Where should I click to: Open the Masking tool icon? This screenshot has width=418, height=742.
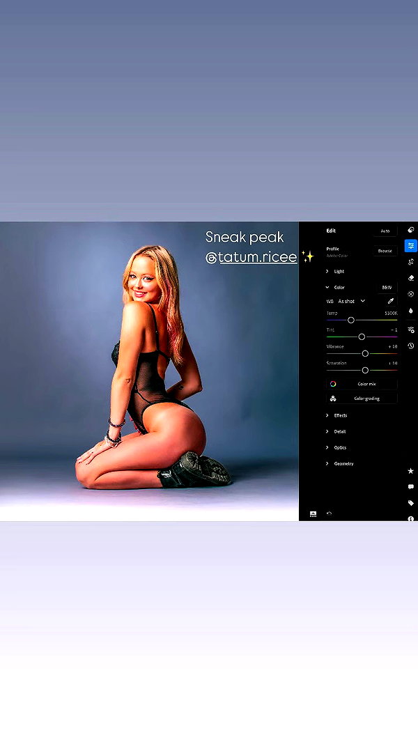pos(410,294)
